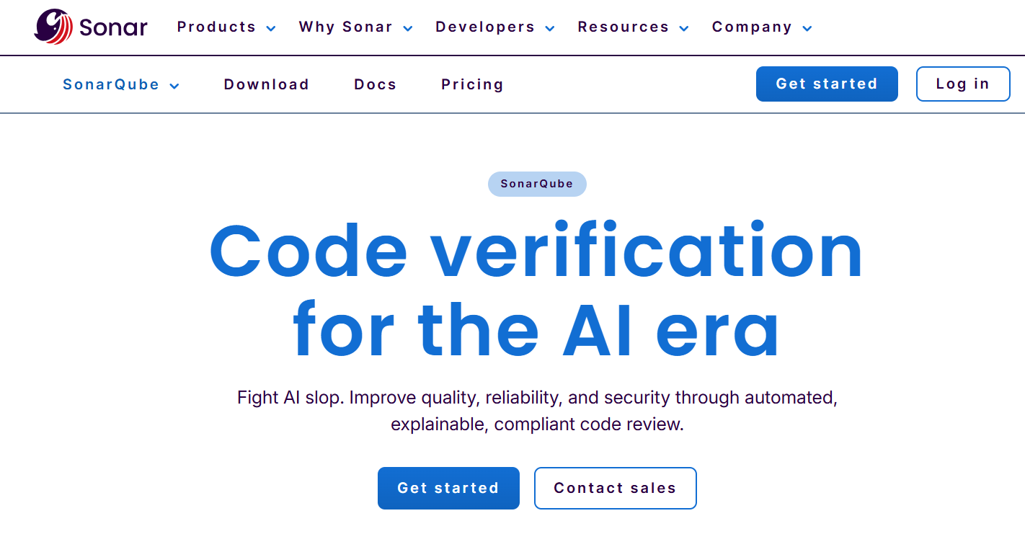
Task: Open the Products menu
Action: click(x=216, y=27)
